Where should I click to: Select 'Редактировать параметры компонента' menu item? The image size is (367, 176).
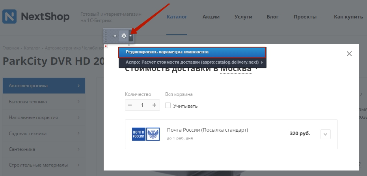(192, 52)
